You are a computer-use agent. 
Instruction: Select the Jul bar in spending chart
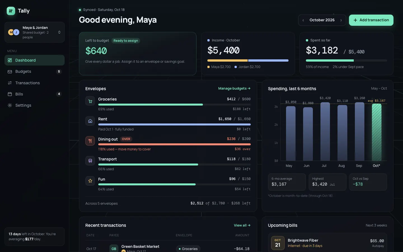[x=325, y=131]
